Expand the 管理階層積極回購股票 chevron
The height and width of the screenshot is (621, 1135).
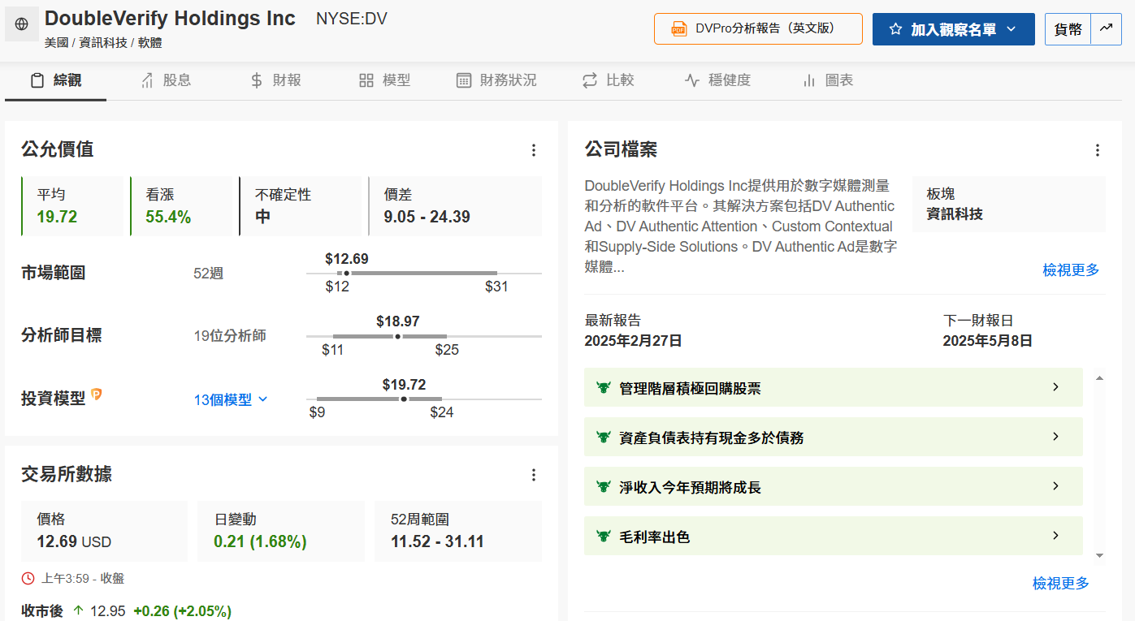[x=1056, y=387]
